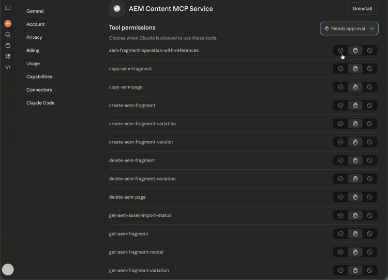
Task: Click the AEM Content MCP Service logo
Action: [117, 8]
